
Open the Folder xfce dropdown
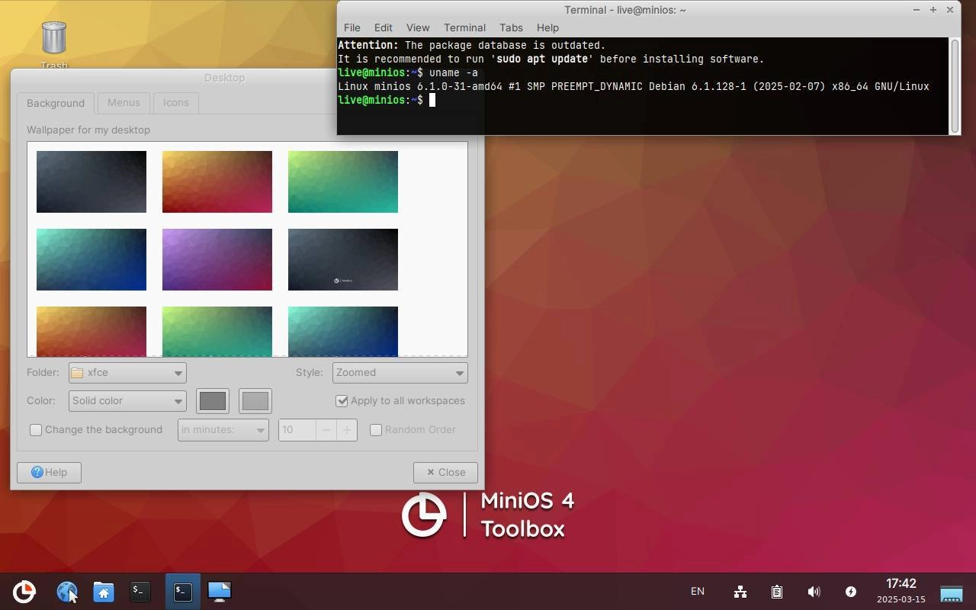127,372
